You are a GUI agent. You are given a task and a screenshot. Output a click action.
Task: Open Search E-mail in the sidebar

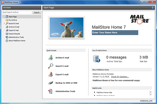coord(14,24)
